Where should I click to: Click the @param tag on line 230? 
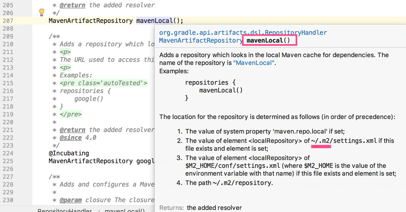[71, 200]
